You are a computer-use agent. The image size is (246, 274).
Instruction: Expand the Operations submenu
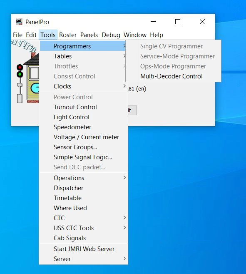pos(83,178)
